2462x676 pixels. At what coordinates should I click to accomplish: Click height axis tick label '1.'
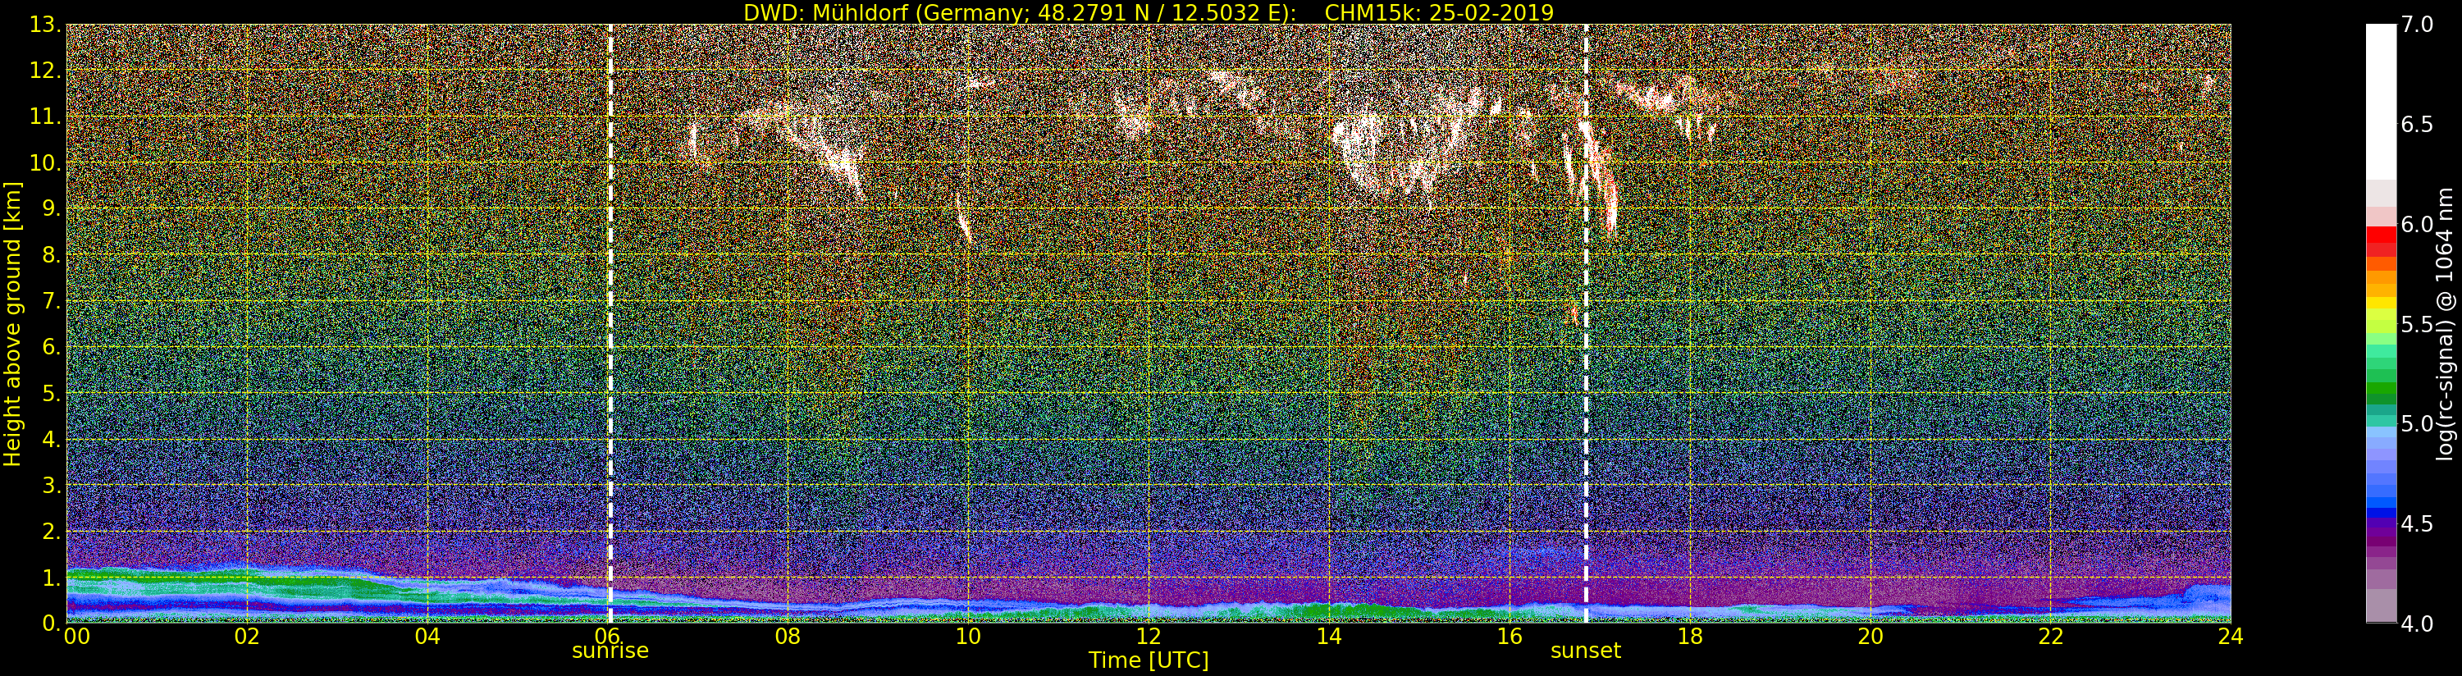tap(51, 578)
